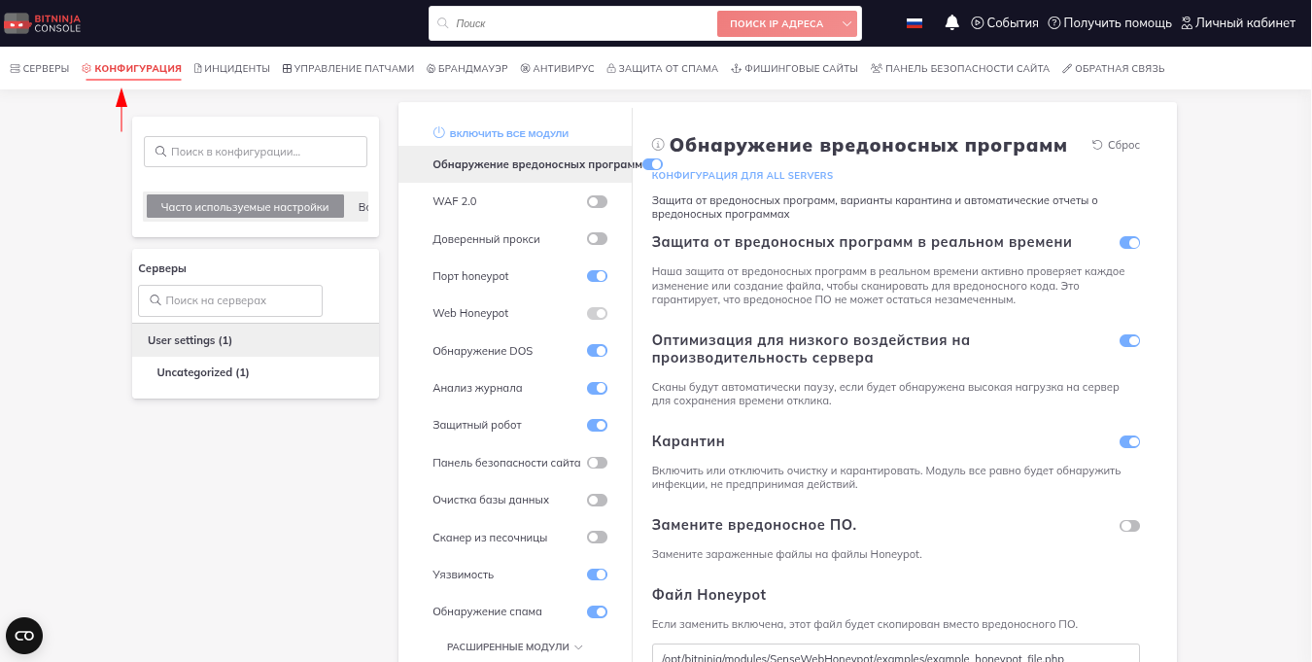Screen dimensions: 1312x662
Task: Go to Защита от спама tab
Action: tap(662, 69)
